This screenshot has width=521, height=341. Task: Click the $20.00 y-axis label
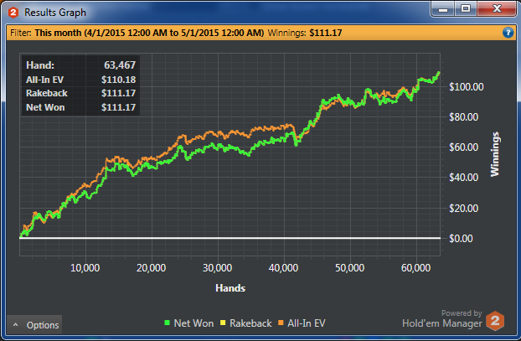pos(463,208)
